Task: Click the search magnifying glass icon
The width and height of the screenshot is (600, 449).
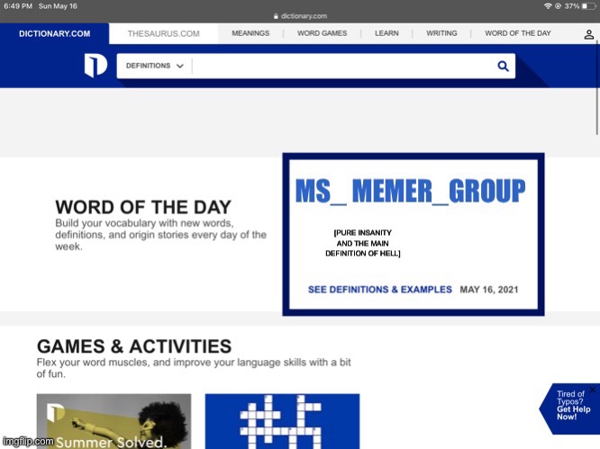Action: pyautogui.click(x=503, y=66)
